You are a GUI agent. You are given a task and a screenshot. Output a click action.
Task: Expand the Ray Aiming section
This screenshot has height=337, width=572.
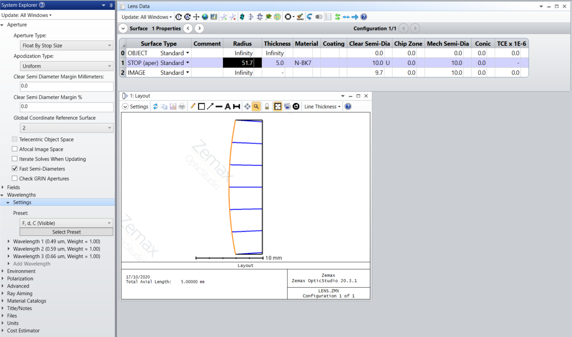(x=3, y=294)
